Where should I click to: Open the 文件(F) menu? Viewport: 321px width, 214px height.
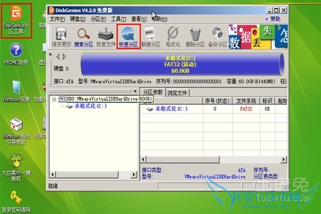point(57,19)
